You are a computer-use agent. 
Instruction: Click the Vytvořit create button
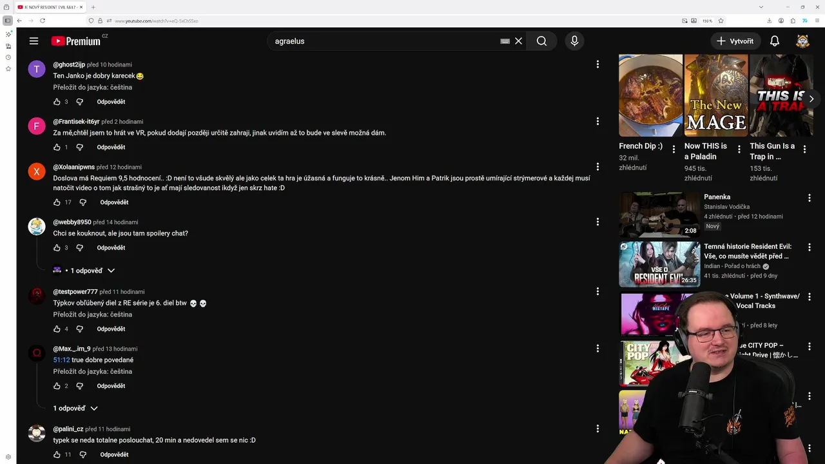pos(735,41)
